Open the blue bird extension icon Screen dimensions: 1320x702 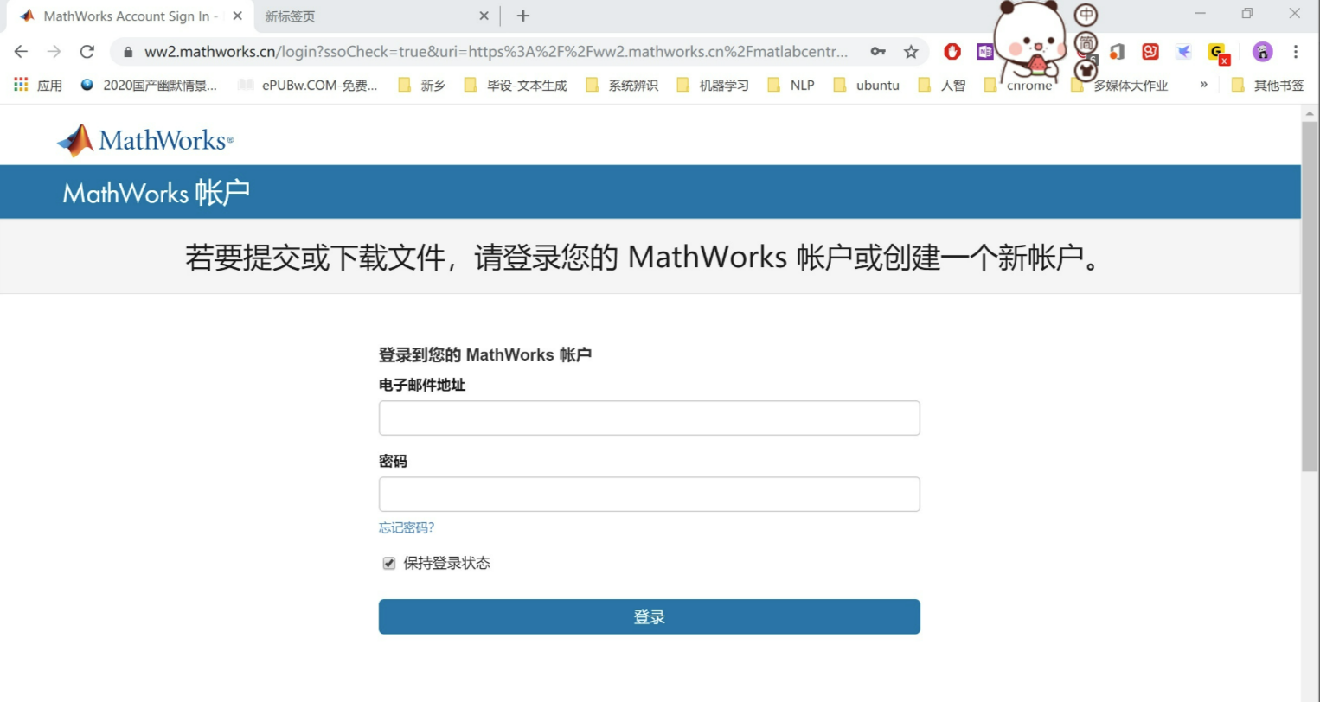click(x=1183, y=52)
